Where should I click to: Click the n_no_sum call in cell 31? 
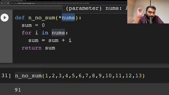click(28, 76)
